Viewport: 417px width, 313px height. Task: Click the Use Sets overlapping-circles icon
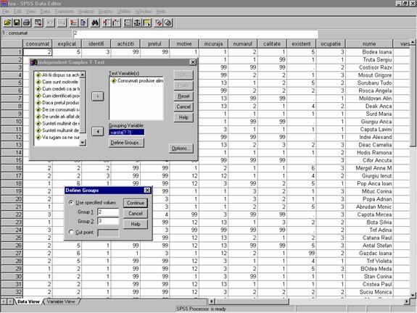(x=168, y=23)
